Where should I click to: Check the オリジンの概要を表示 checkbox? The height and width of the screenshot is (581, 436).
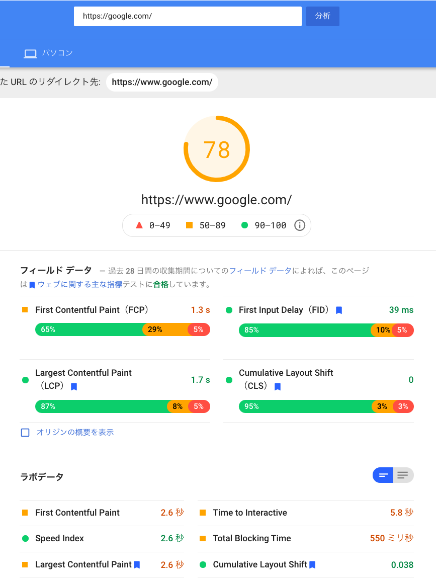tap(24, 432)
